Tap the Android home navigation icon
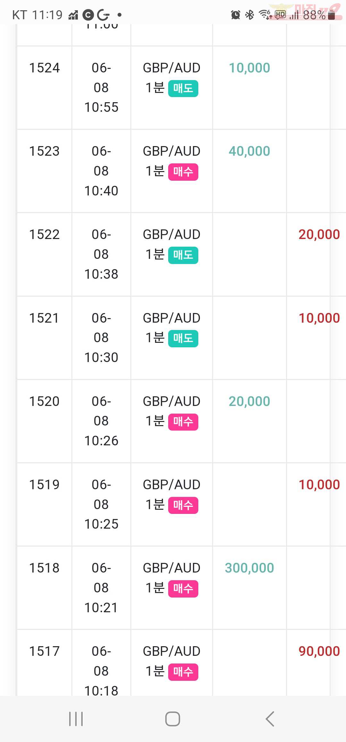The width and height of the screenshot is (346, 742). point(173,719)
